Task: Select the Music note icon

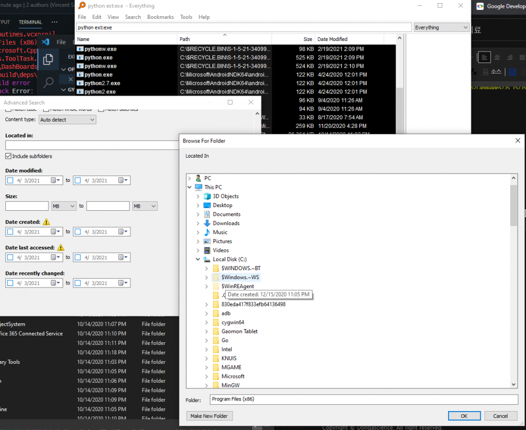Action: [207, 232]
